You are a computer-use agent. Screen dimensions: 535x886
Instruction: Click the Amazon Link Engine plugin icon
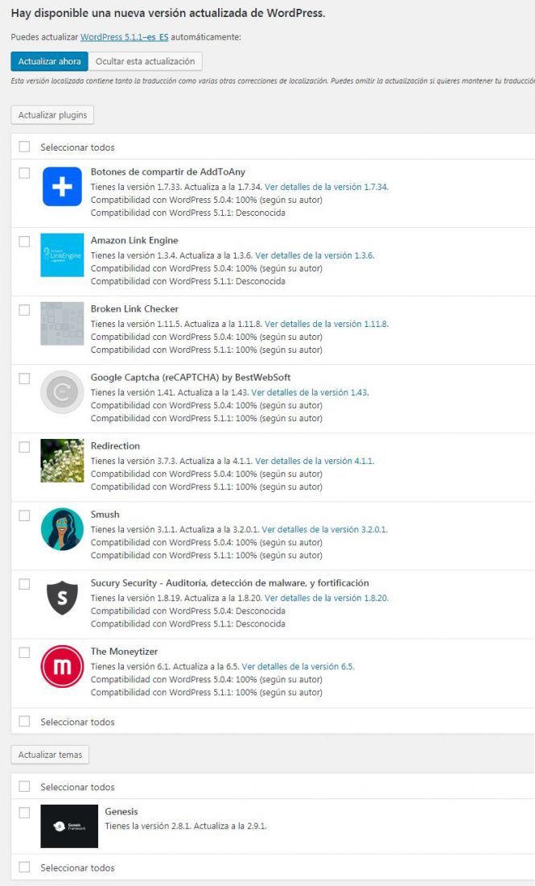(62, 255)
